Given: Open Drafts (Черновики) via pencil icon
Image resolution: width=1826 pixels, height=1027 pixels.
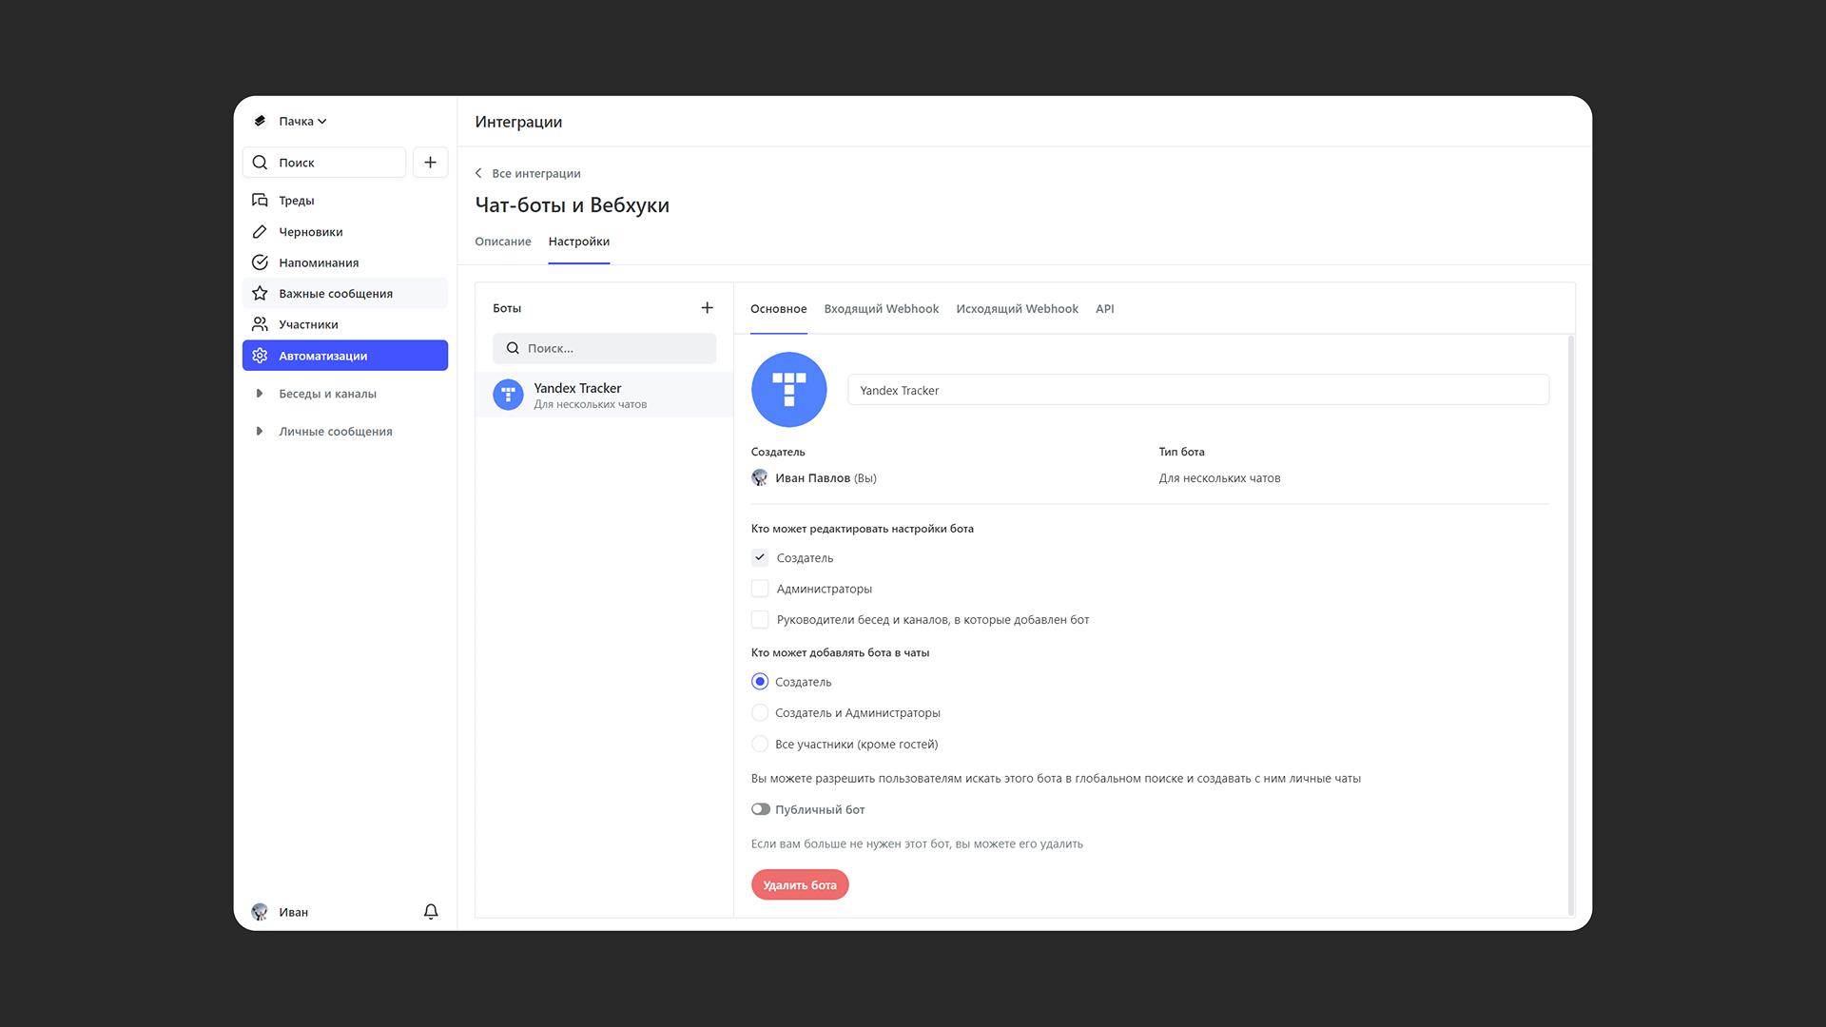Looking at the screenshot, I should pyautogui.click(x=260, y=232).
